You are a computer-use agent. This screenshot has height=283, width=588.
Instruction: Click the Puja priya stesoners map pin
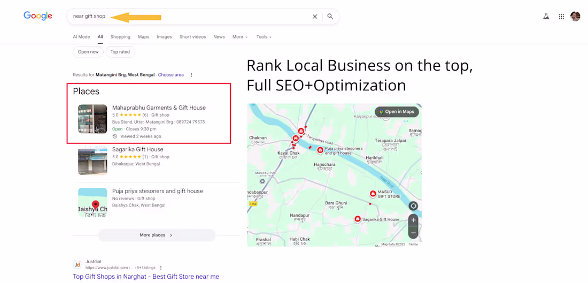(x=320, y=150)
